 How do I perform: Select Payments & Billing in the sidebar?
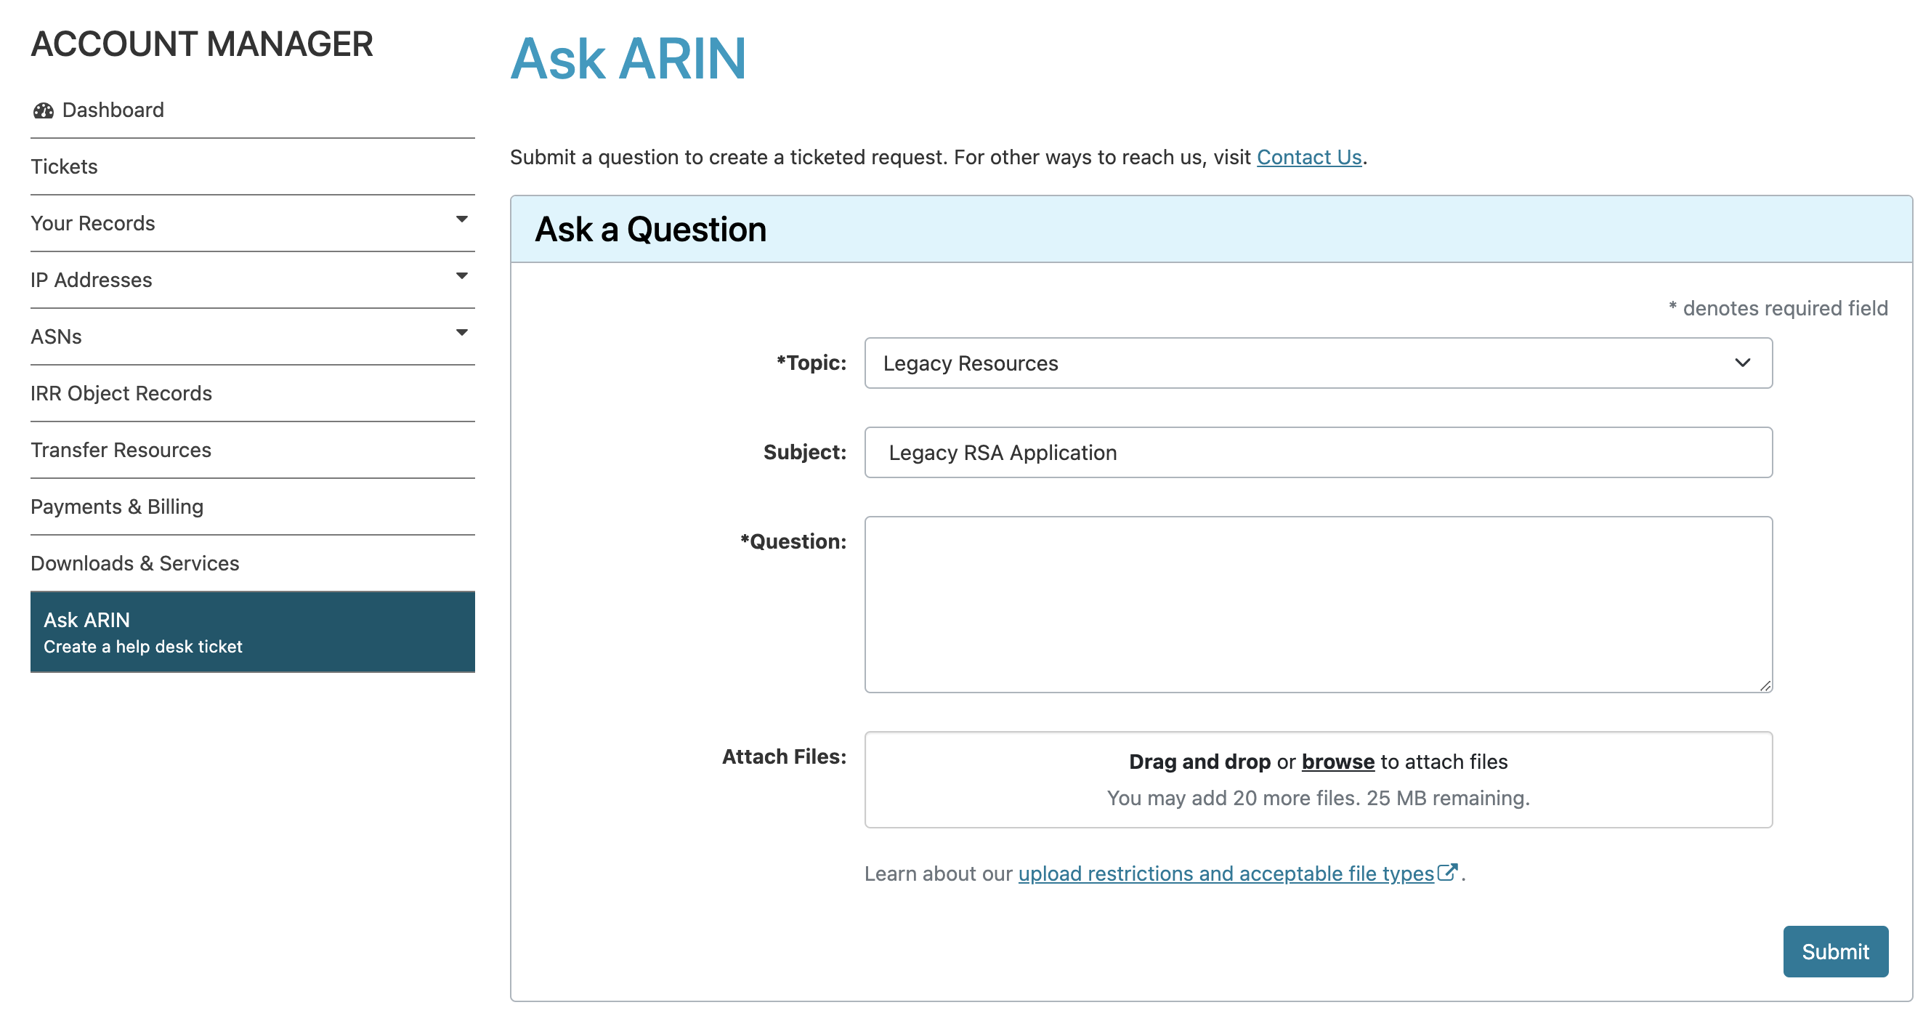pos(253,507)
